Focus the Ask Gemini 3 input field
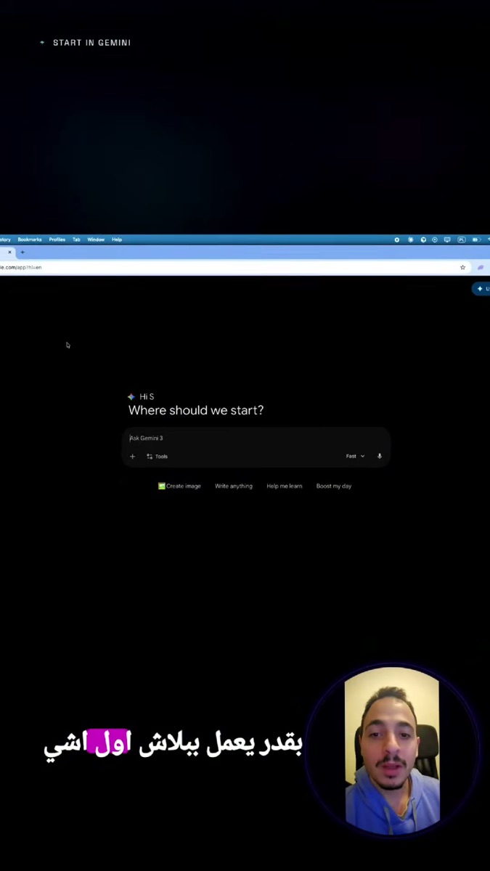Image resolution: width=490 pixels, height=871 pixels. [256, 438]
